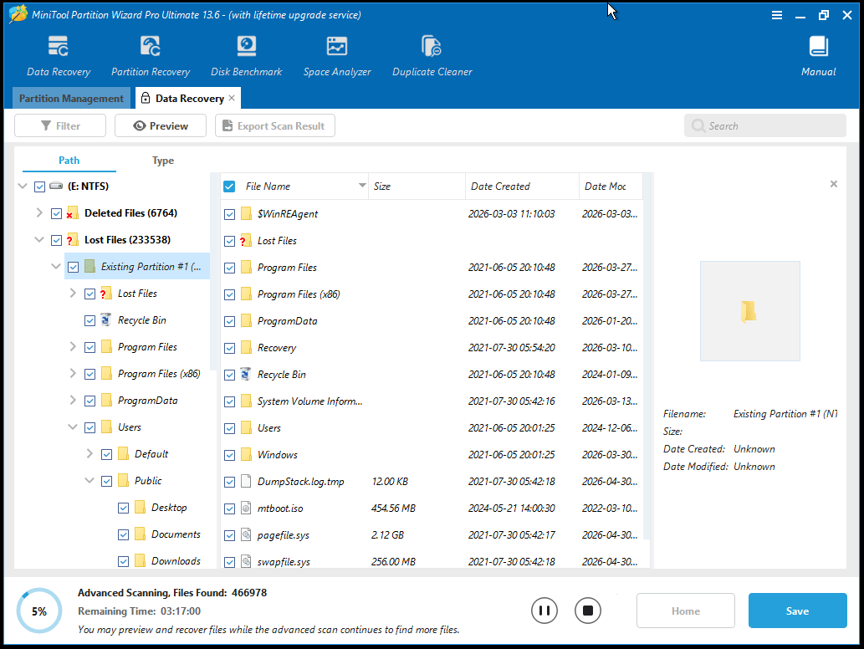The height and width of the screenshot is (649, 864).
Task: Click the Lost Files (233538) question-mark icon
Action: tap(72, 240)
